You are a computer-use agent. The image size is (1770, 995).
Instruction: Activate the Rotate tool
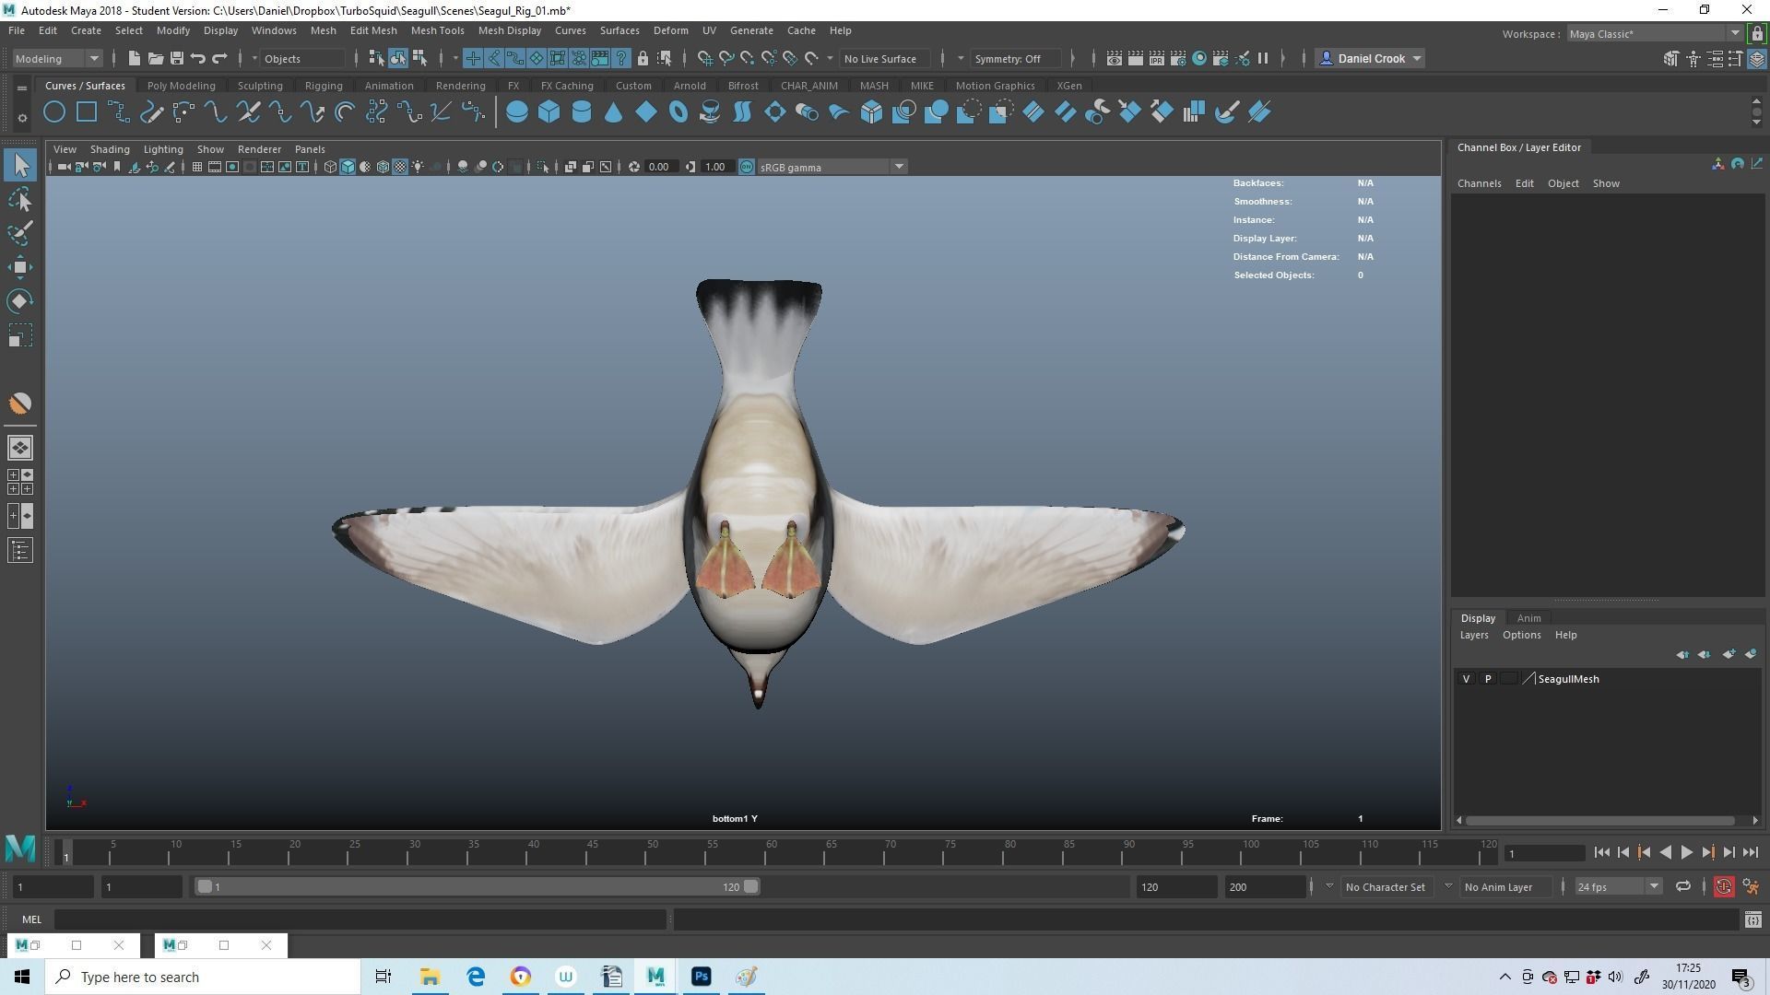coord(20,301)
